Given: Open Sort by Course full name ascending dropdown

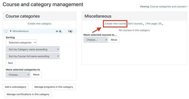Looking at the screenshot, I should point(33,56).
